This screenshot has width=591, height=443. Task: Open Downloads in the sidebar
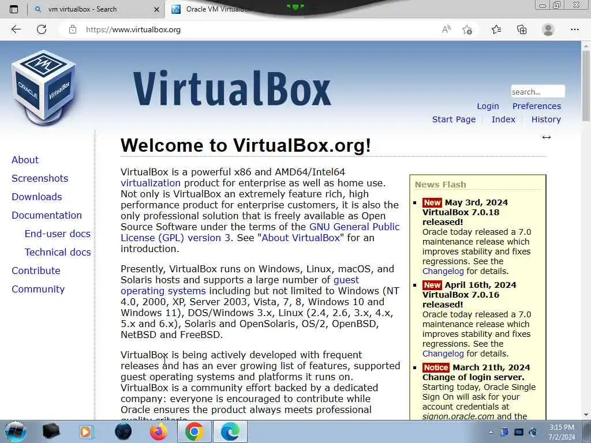click(36, 197)
